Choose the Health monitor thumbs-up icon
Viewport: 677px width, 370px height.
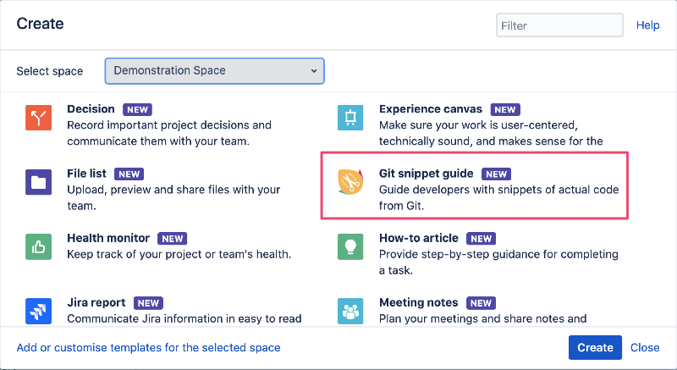tap(39, 246)
